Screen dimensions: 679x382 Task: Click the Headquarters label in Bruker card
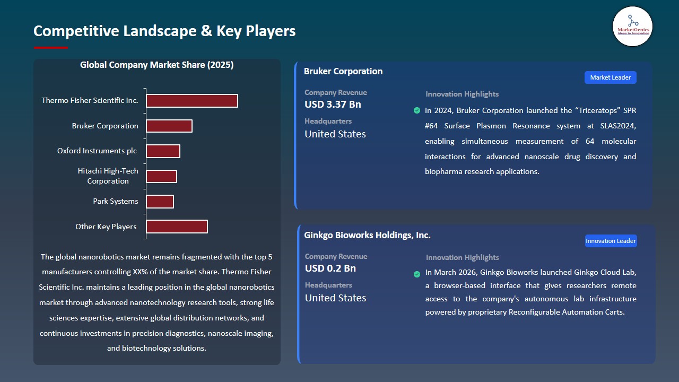click(x=328, y=121)
